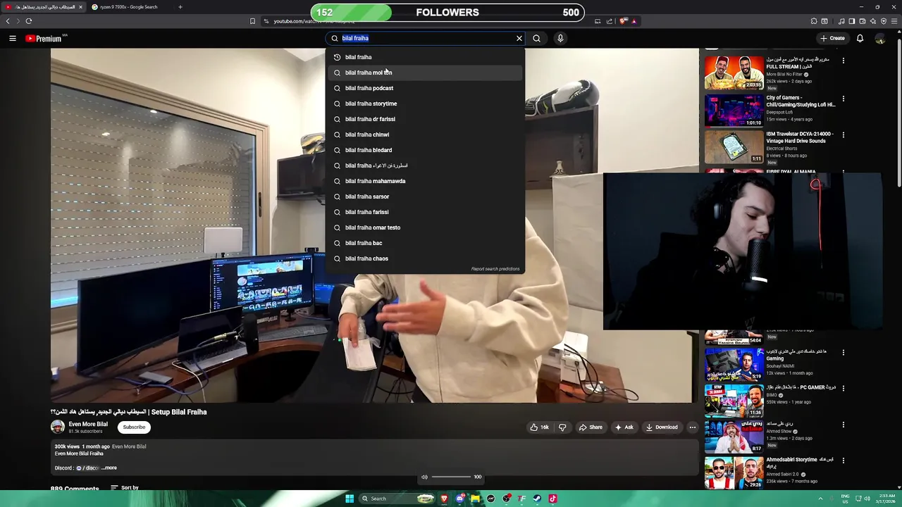
Task: Click the speaker icon beside the volume slider
Action: pos(424,477)
